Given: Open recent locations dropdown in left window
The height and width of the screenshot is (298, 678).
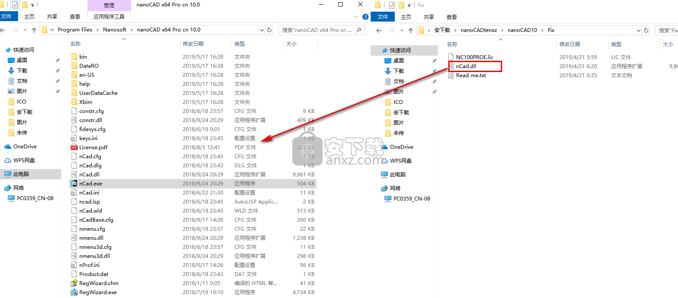Looking at the screenshot, I should coord(25,30).
